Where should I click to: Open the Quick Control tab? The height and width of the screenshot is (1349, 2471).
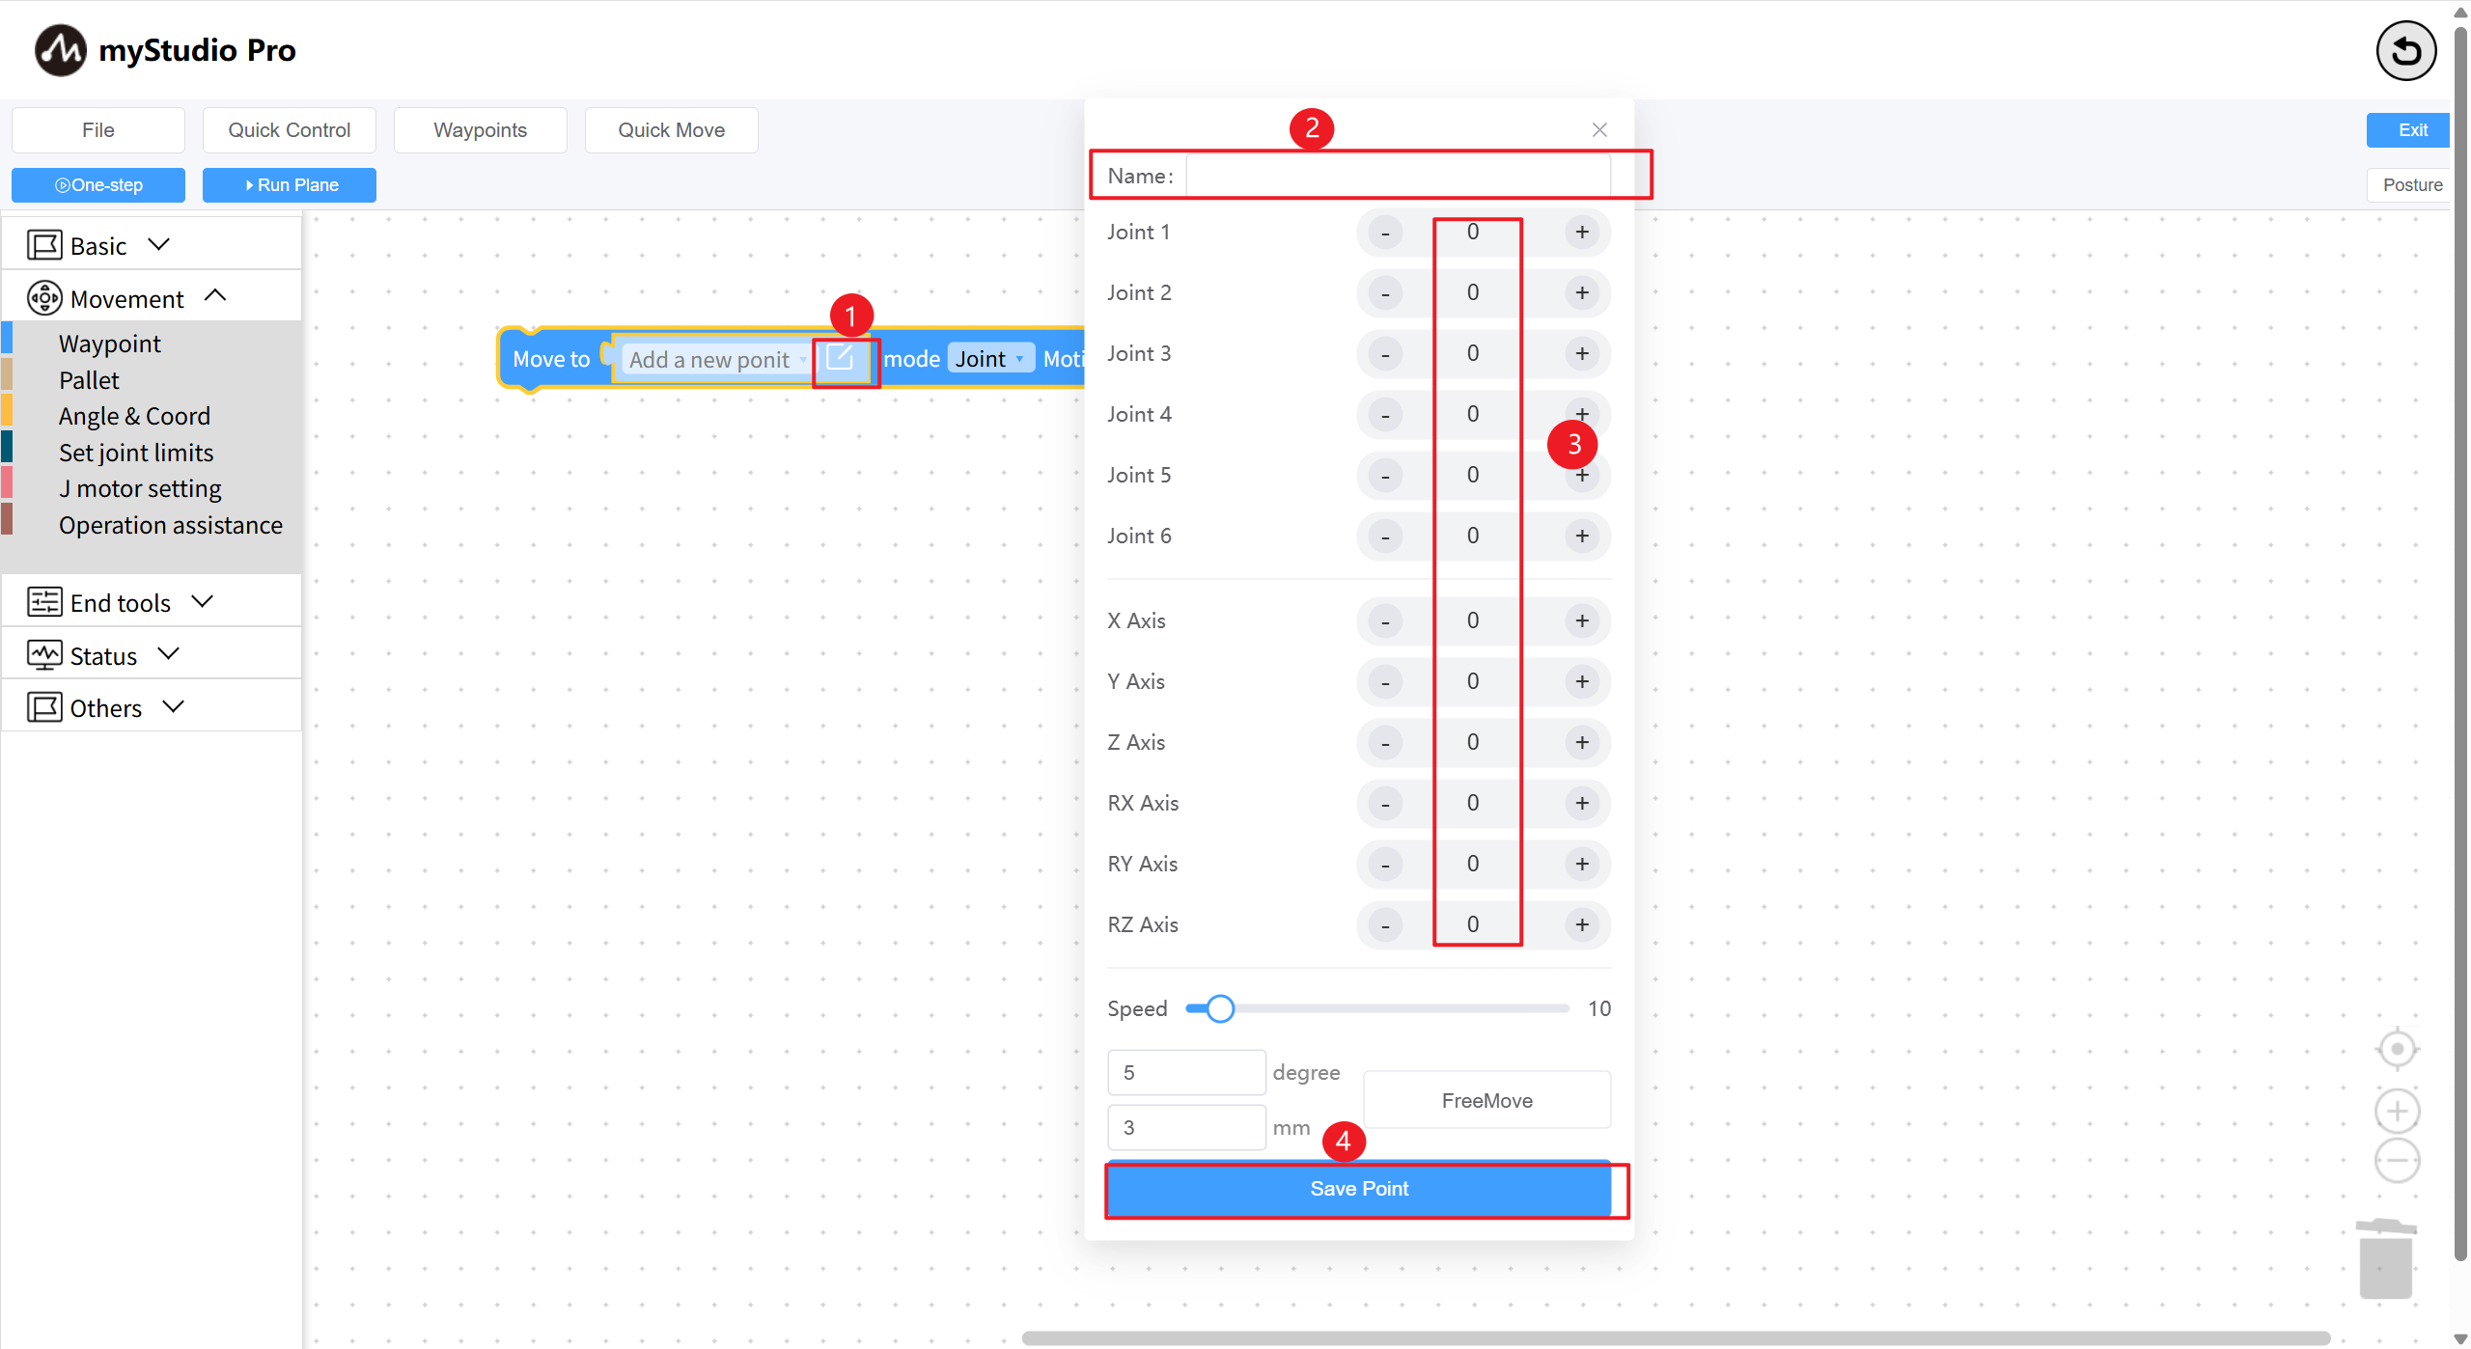tap(289, 130)
